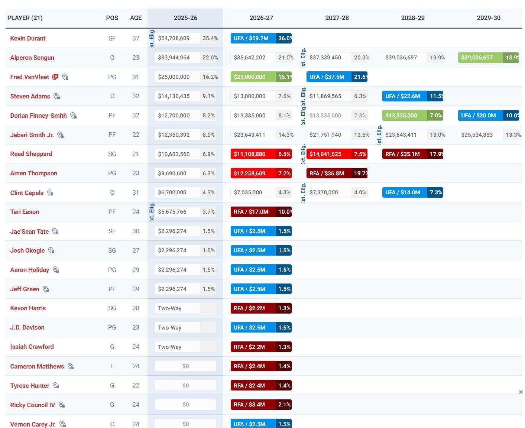
Task: Click the location-lock icon beside Dorian Finney-Smith
Action: coord(73,116)
